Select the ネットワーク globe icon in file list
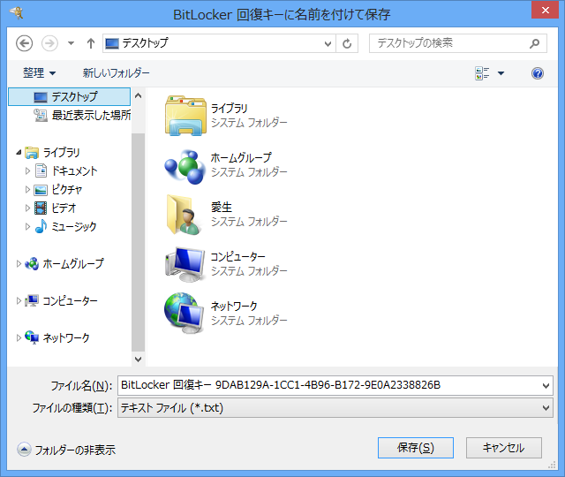 [x=185, y=314]
